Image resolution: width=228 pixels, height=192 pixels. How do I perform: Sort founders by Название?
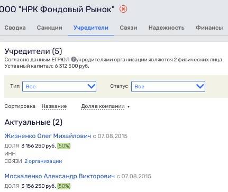tap(54, 106)
